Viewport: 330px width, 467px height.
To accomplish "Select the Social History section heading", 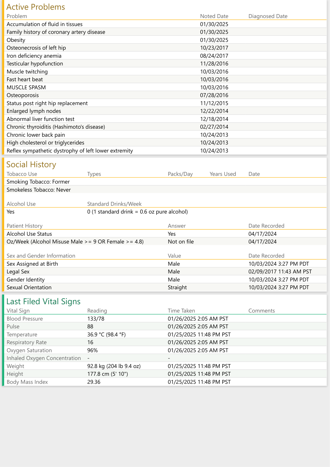I will coord(31,164).
